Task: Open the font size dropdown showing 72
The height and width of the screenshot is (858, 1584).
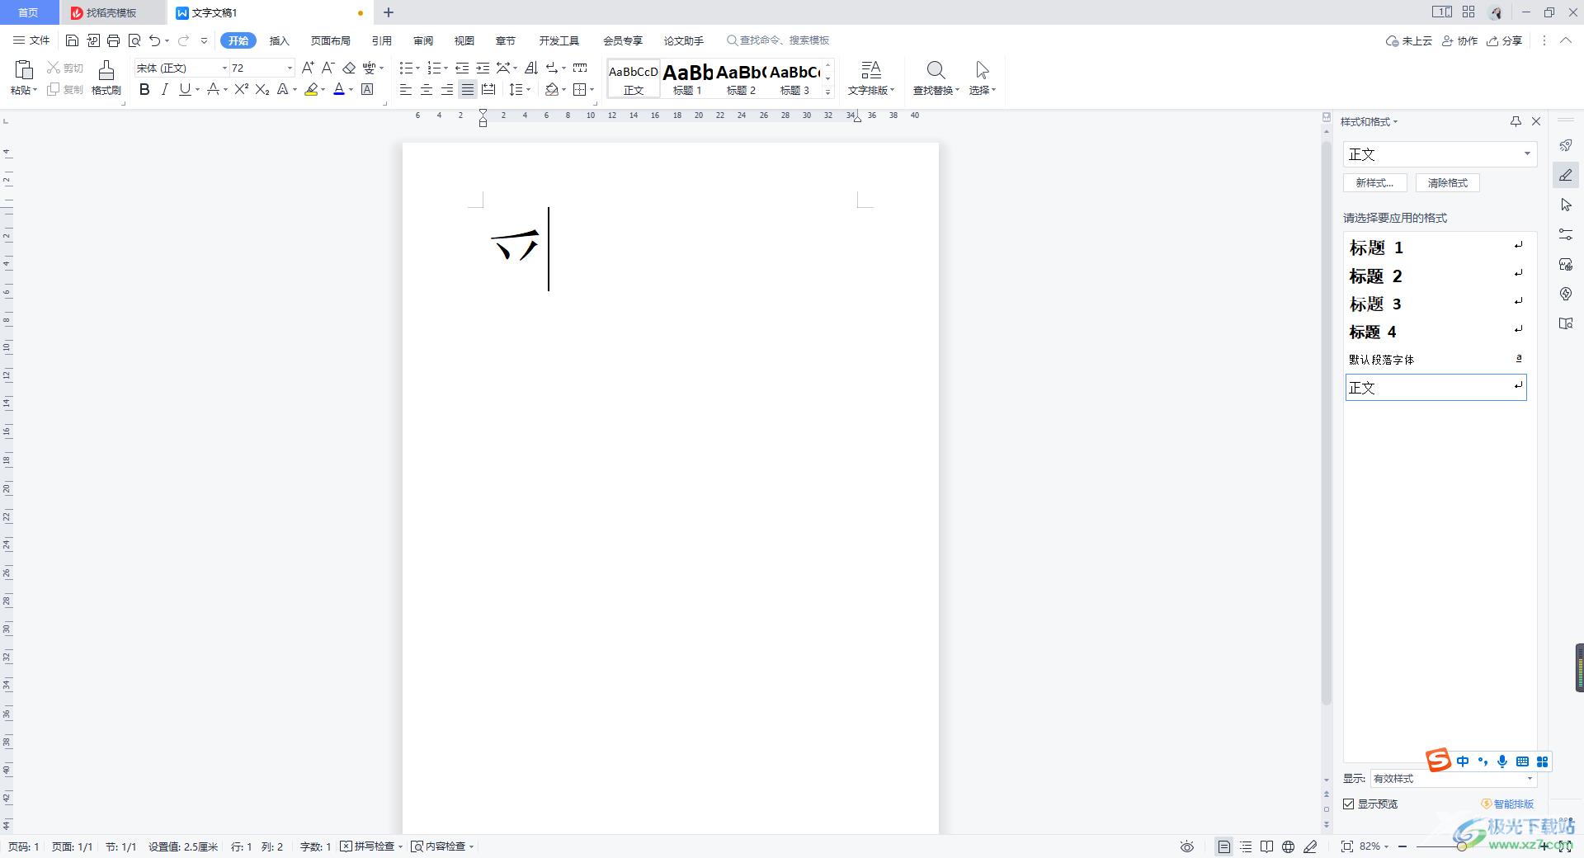Action: click(290, 68)
